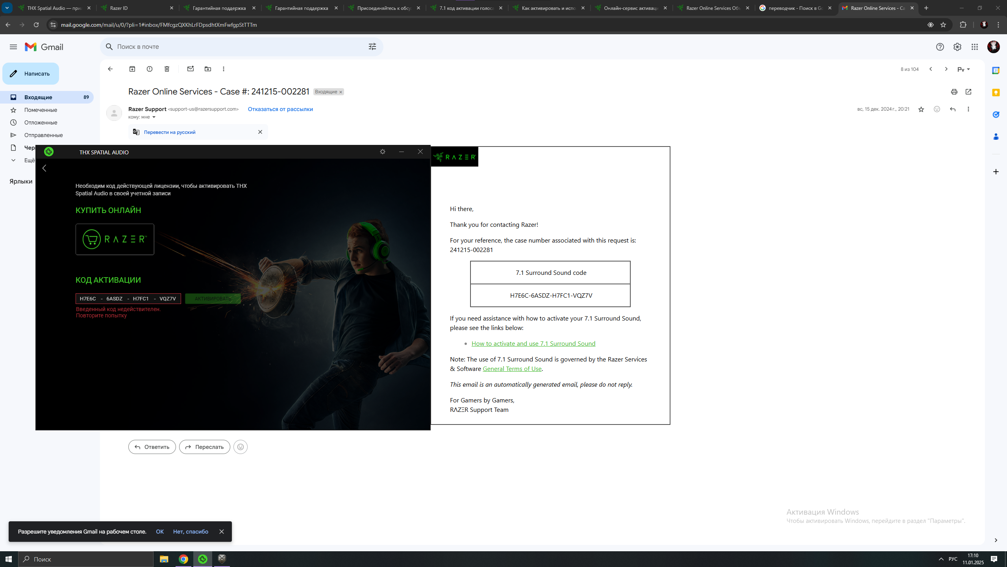Image resolution: width=1007 pixels, height=567 pixels.
Task: Get add-ons plus icon in side panel
Action: tap(996, 172)
